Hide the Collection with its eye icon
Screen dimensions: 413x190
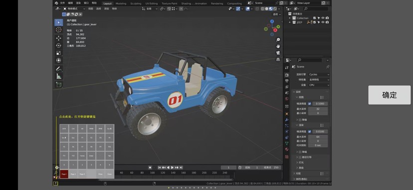click(x=323, y=18)
